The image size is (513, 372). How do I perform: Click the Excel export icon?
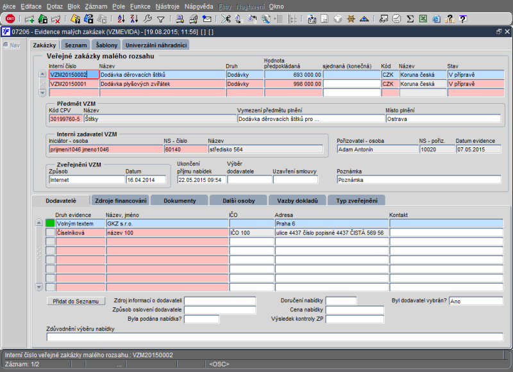[x=423, y=19]
